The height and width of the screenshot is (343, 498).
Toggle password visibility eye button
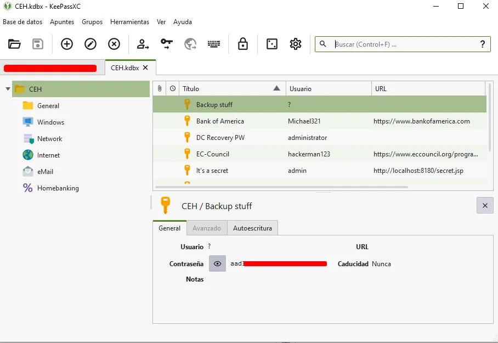(217, 263)
